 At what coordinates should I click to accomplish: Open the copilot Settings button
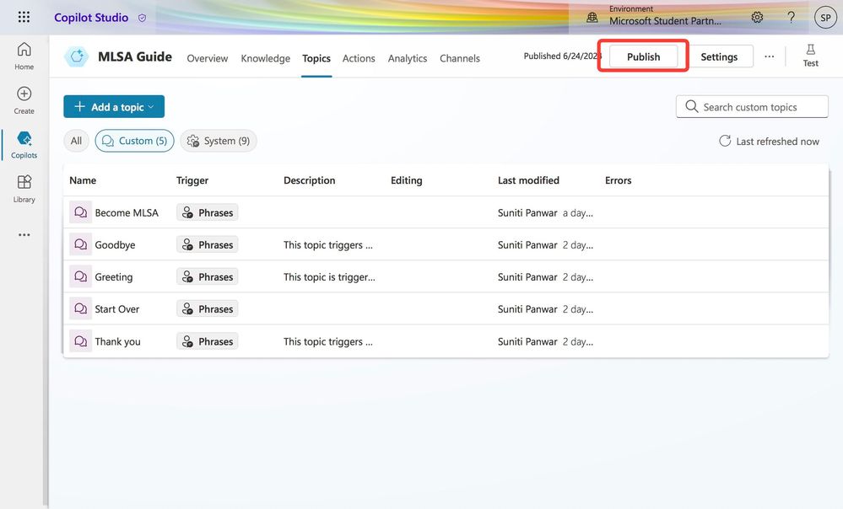[719, 56]
